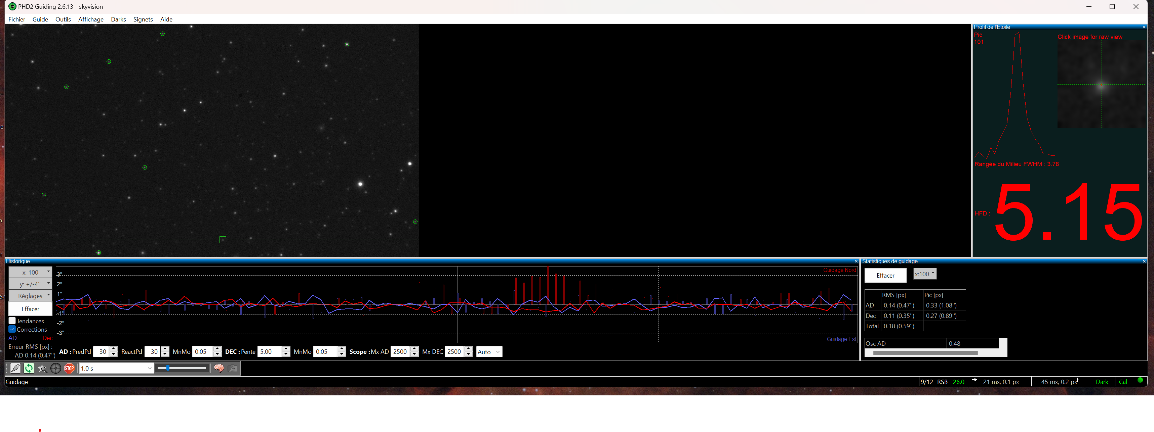
Task: Open the x:100 dropdown in statistics panel
Action: coord(925,274)
